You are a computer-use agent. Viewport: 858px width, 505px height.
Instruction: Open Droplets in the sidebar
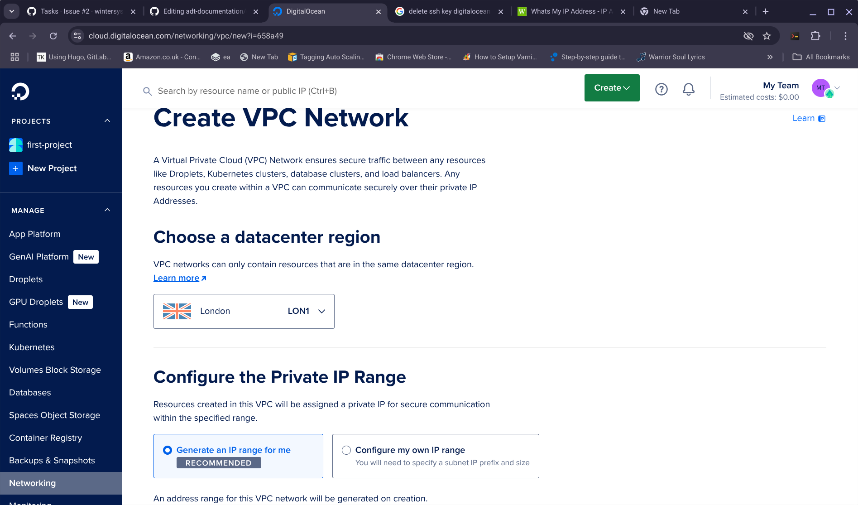click(x=26, y=279)
